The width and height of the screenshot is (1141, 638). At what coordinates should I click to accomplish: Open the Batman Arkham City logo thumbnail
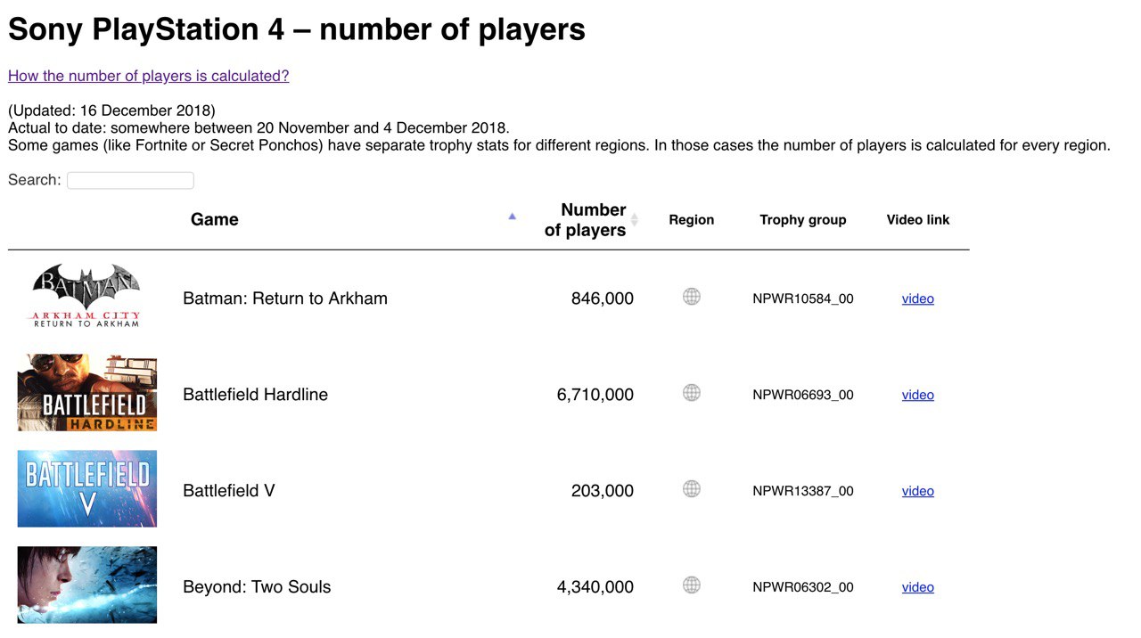[87, 297]
